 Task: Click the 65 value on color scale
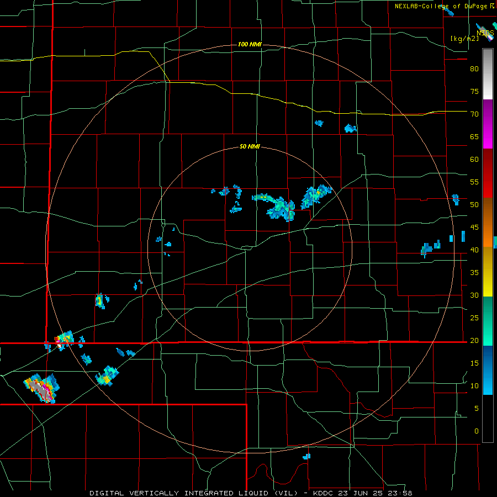(x=474, y=136)
